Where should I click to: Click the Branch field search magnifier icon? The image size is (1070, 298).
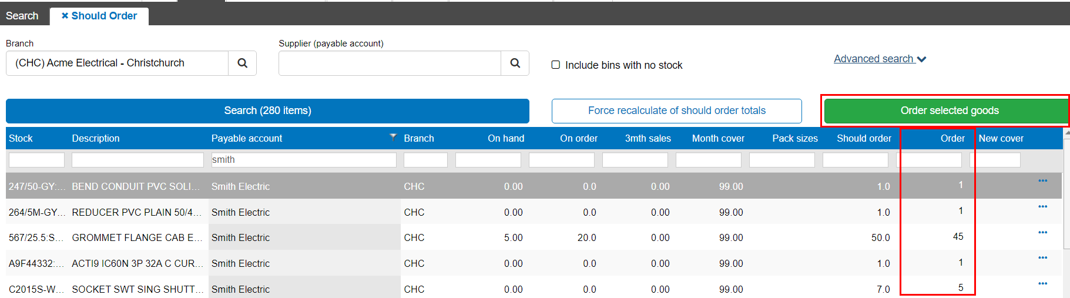(242, 63)
